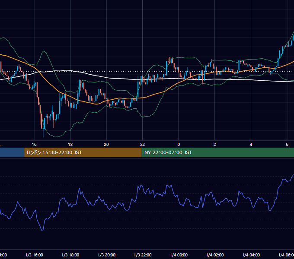Click the ロンドン 15:30-22:00 JST session bar

83,152
